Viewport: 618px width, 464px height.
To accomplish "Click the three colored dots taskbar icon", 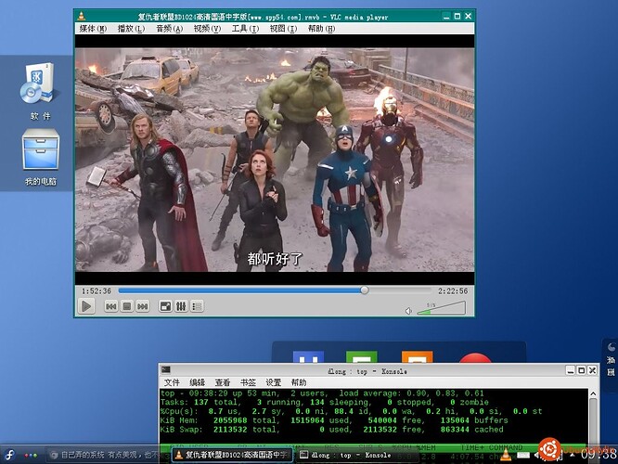I will [31, 456].
